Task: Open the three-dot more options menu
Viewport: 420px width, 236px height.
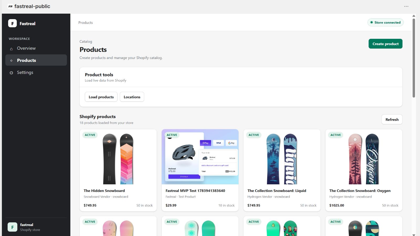Action: click(x=406, y=6)
